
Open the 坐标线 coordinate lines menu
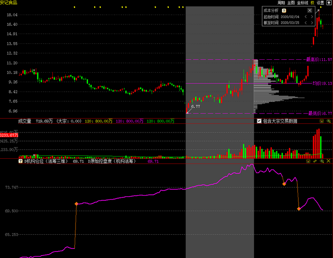click(x=302, y=3)
